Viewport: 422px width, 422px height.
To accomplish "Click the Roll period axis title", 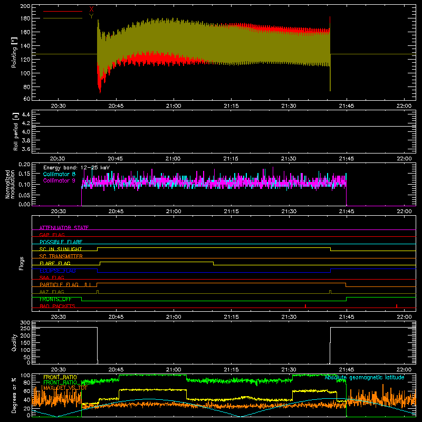I will click(x=15, y=131).
